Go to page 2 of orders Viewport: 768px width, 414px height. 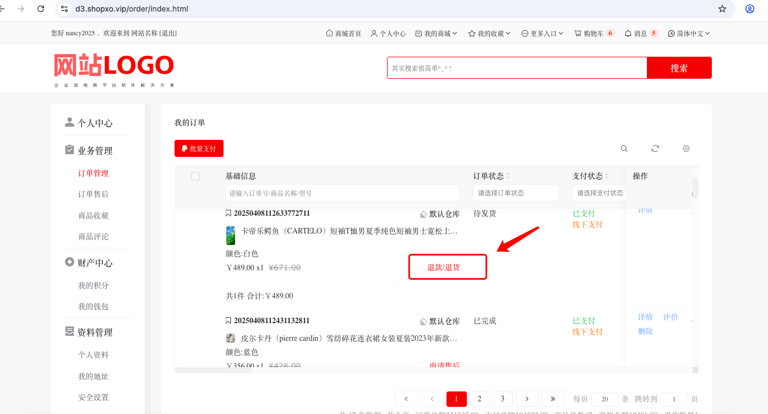click(480, 399)
